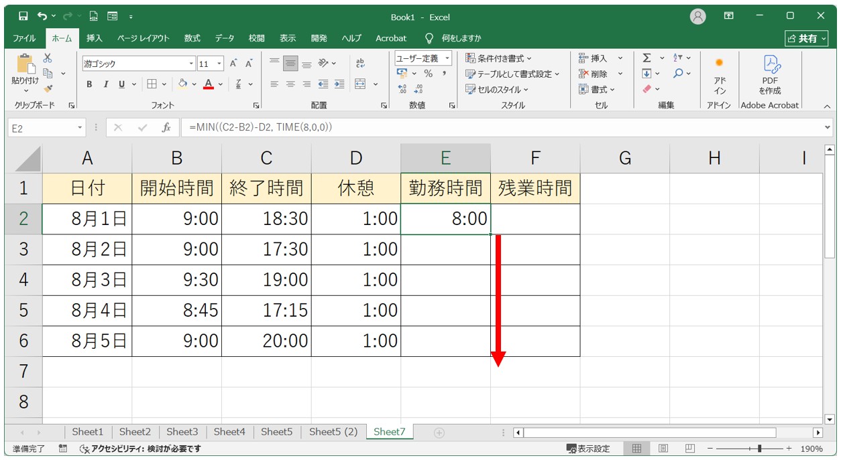Open Sort and Filter tools
This screenshot has height=460, width=841.
click(678, 58)
